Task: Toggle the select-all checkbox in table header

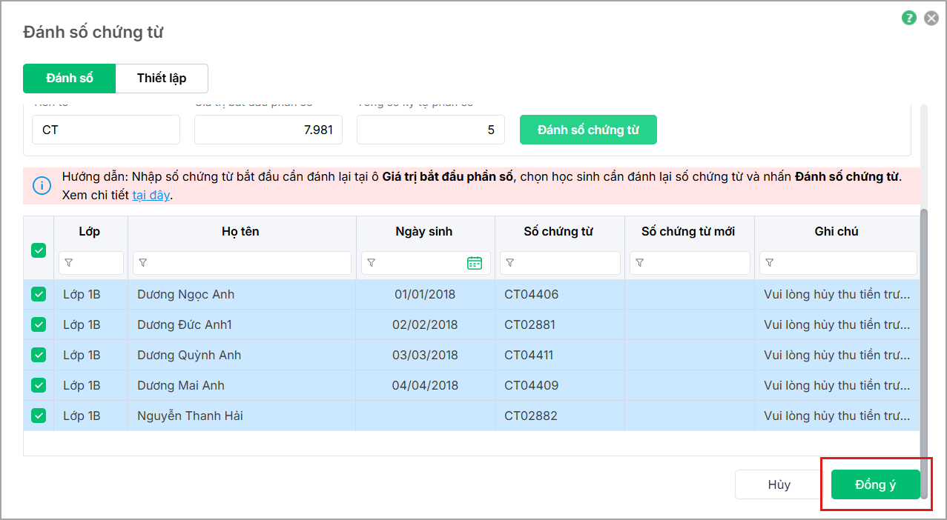Action: point(39,250)
